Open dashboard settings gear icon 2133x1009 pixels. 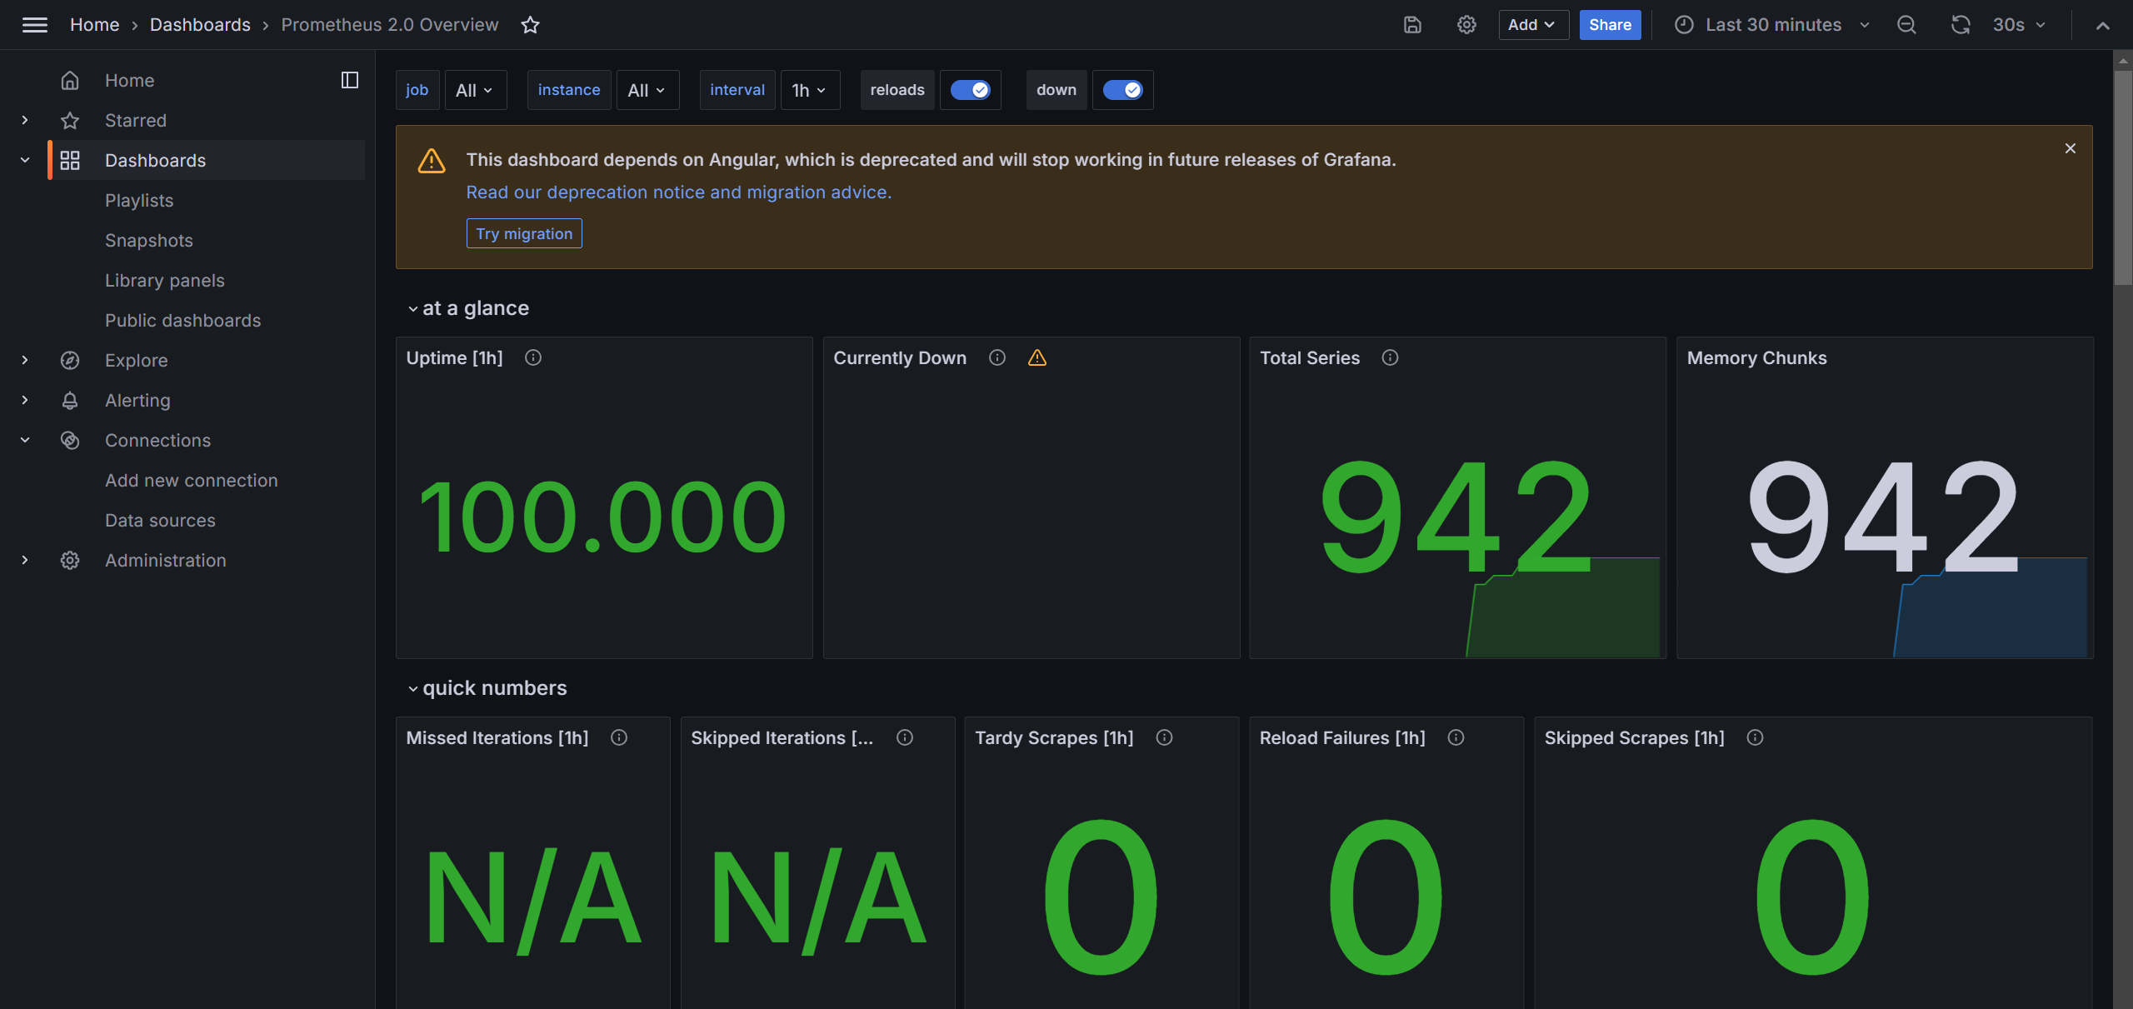(x=1466, y=25)
